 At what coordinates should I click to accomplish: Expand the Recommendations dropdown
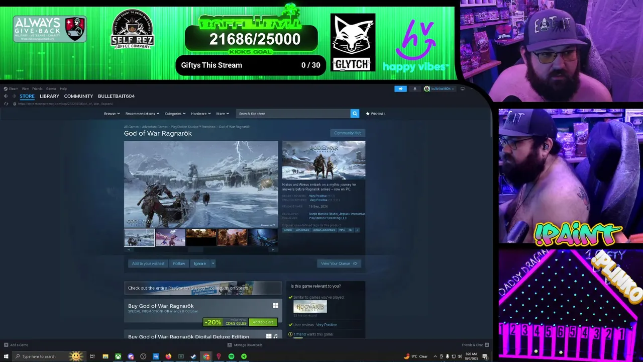click(x=142, y=114)
